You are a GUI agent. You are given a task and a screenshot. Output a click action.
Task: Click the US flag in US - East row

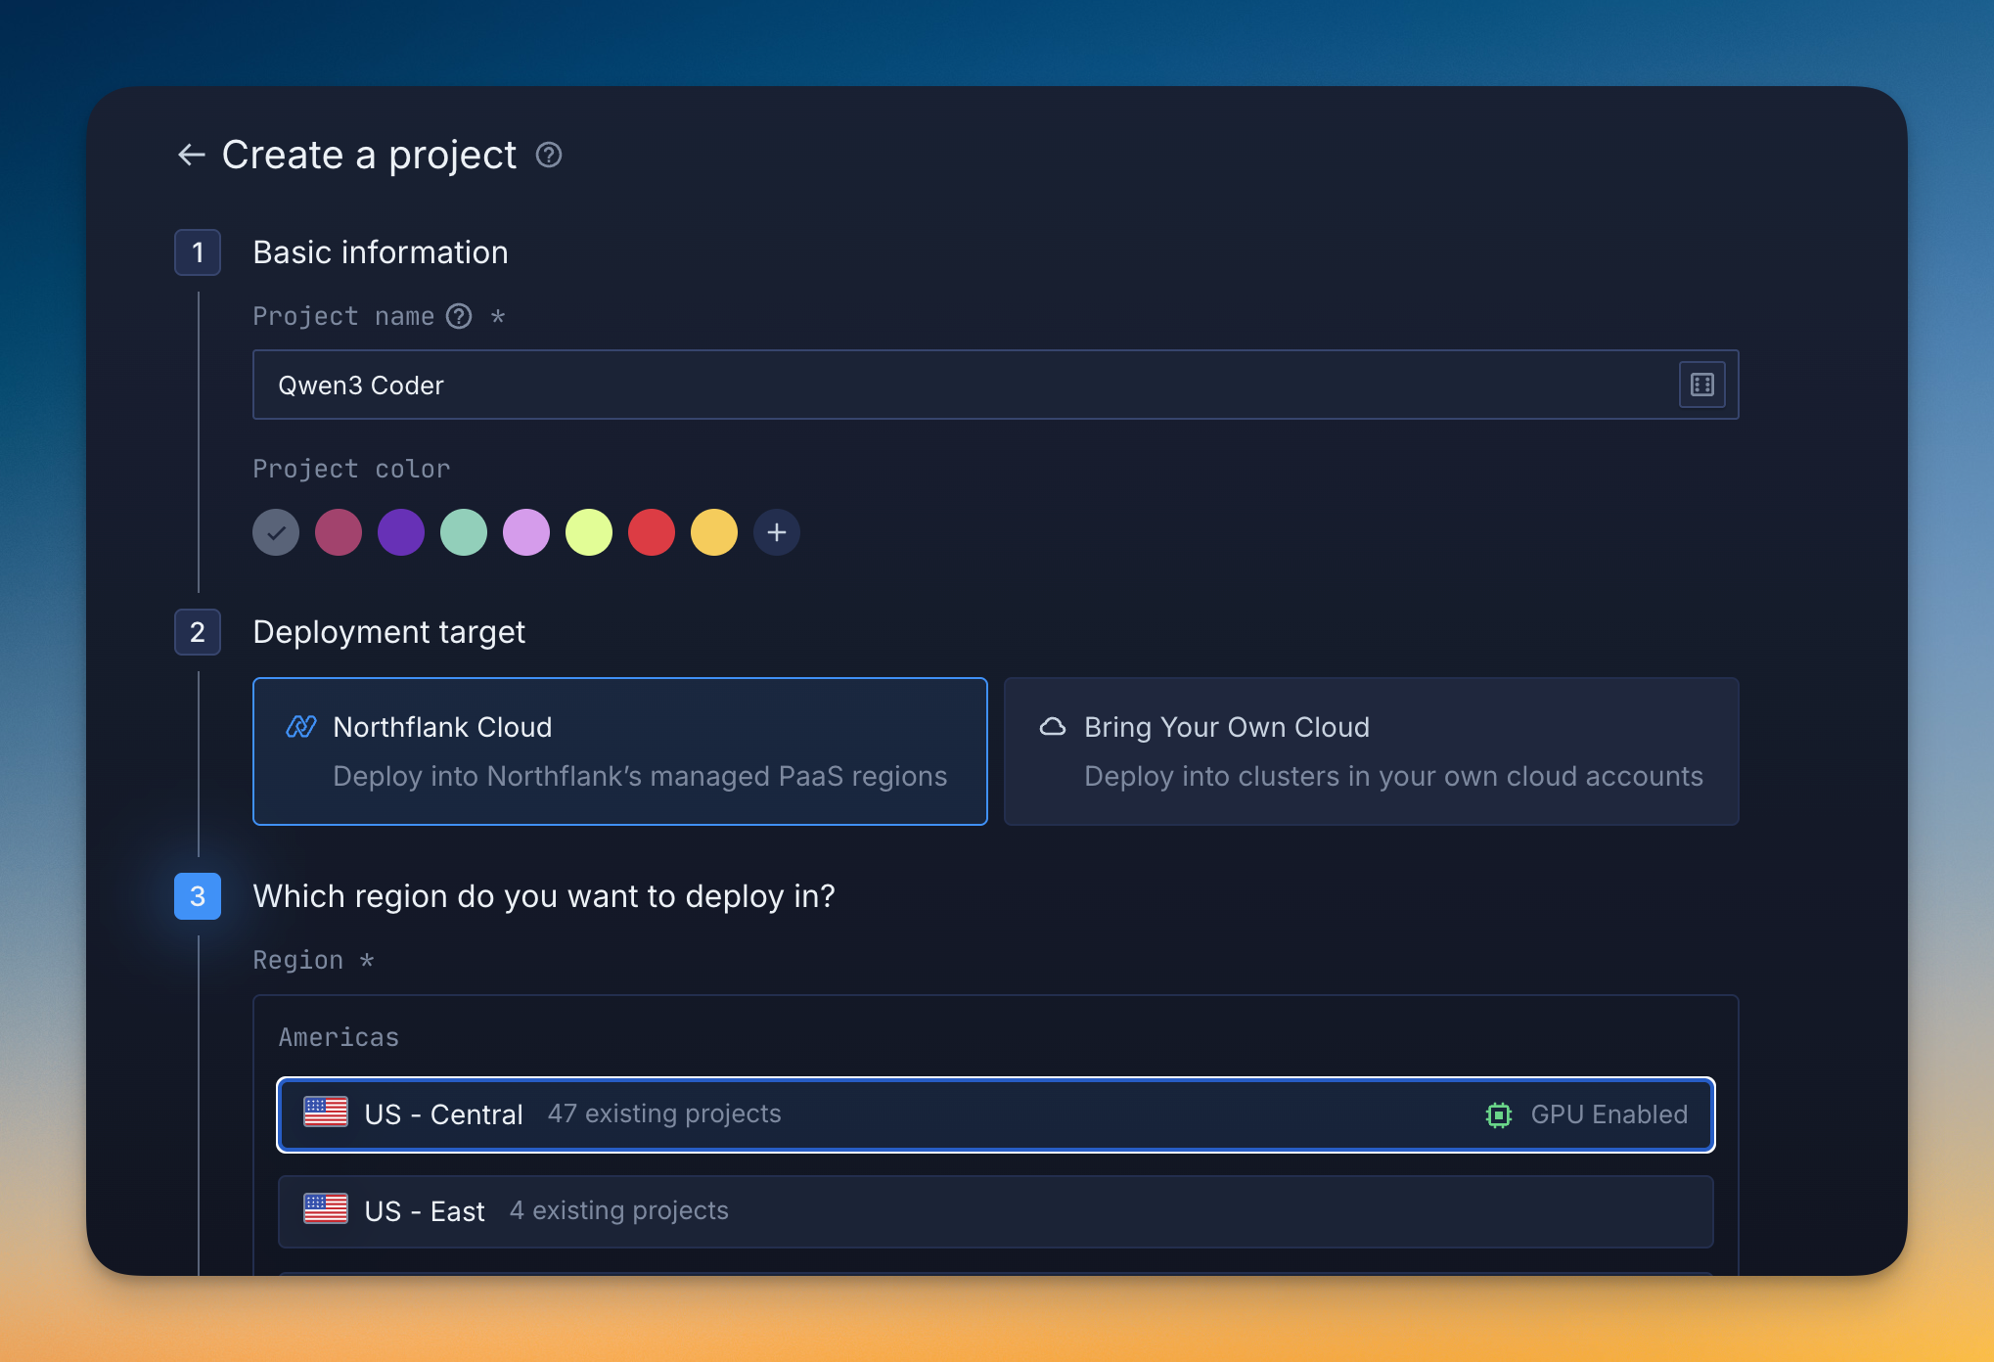pos(326,1209)
